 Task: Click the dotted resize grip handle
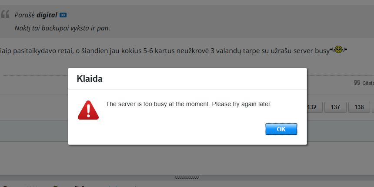point(187,178)
